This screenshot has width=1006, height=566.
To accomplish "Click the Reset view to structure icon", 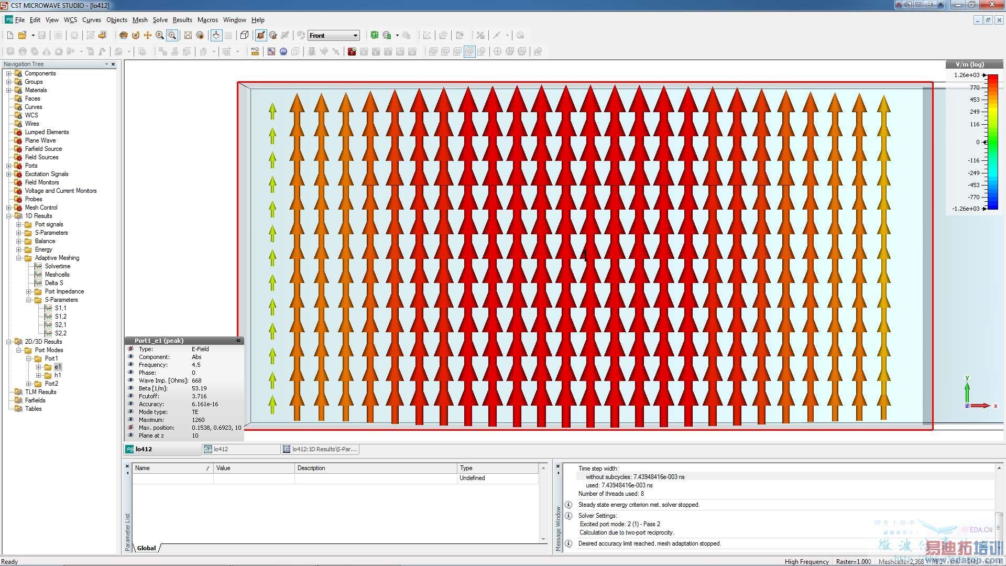I will [x=188, y=35].
